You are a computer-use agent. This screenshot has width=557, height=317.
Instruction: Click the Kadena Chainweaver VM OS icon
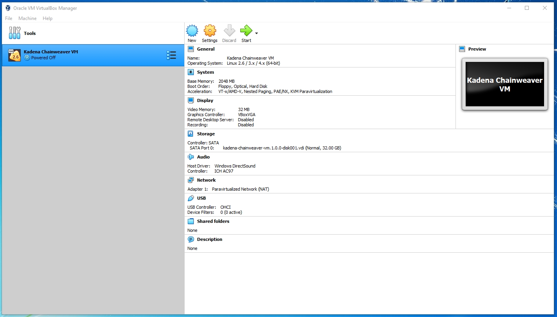click(x=15, y=55)
